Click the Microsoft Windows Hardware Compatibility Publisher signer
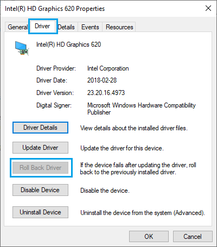The height and width of the screenshot is (247, 217). pyautogui.click(x=142, y=109)
